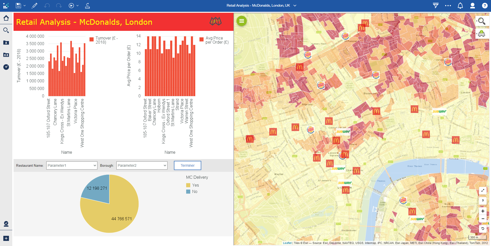Open the notifications bell
Viewport: 491px width, 246px height.
(x=460, y=5)
